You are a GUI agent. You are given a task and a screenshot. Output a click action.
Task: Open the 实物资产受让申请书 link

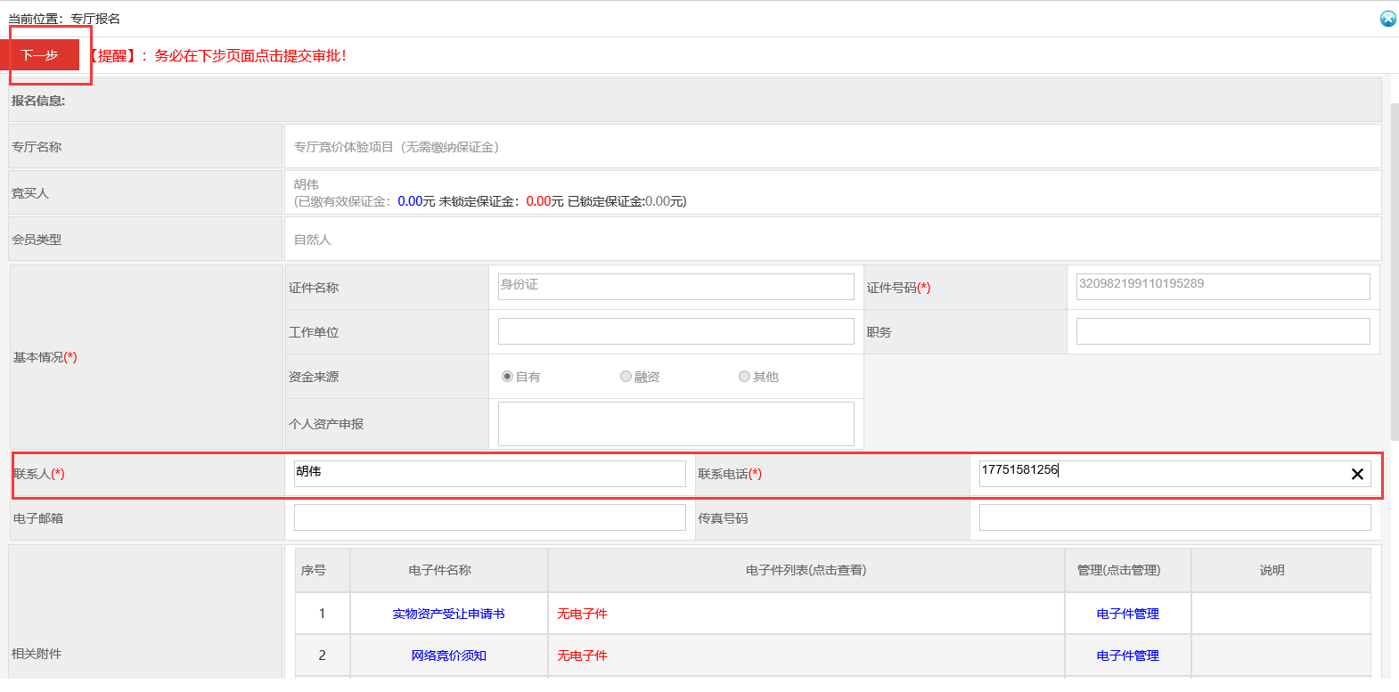tap(448, 614)
